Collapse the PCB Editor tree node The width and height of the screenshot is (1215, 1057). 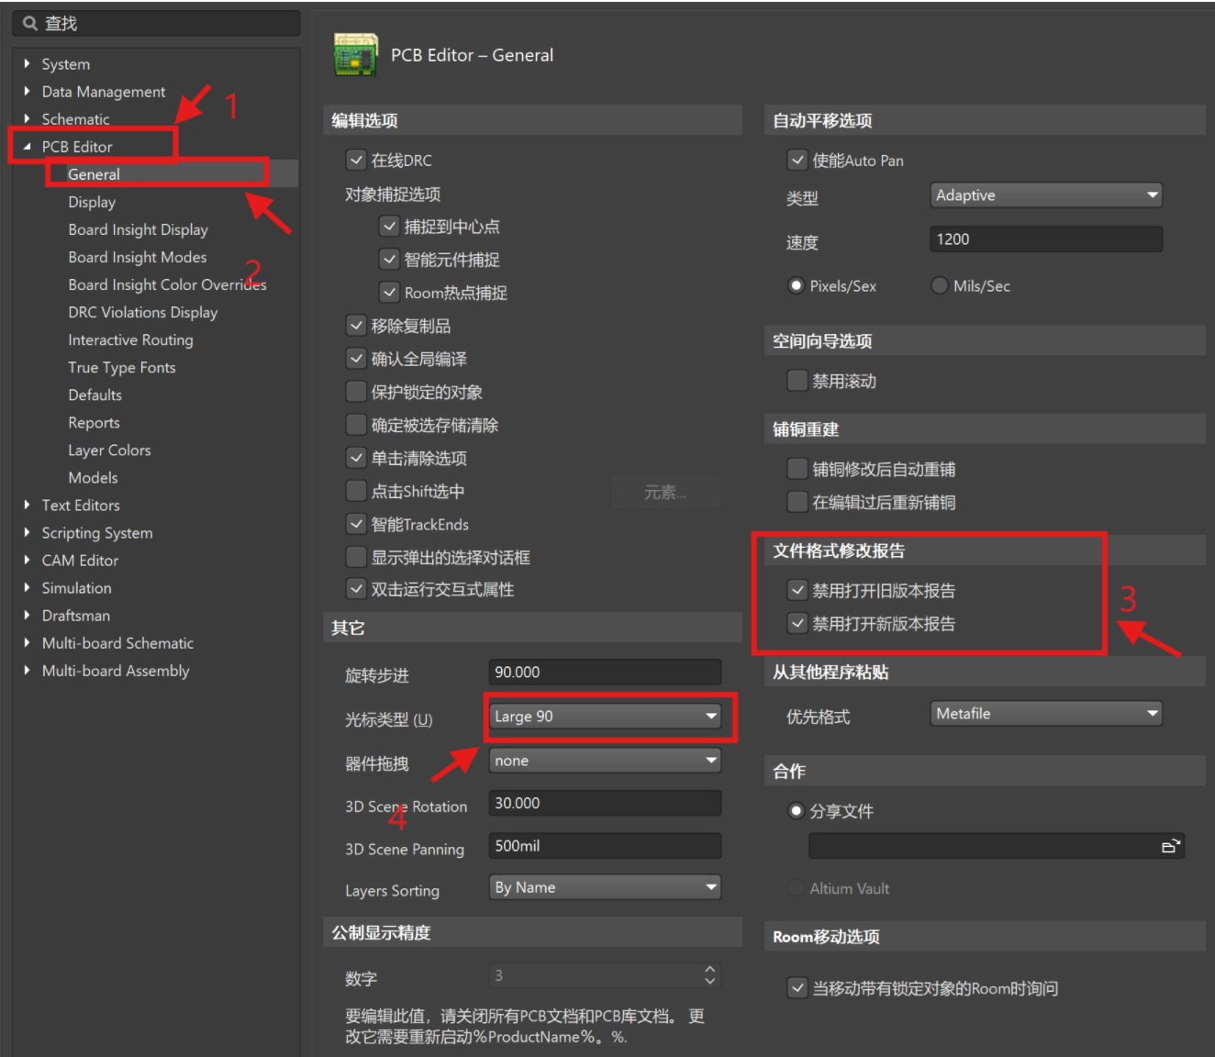(x=28, y=145)
